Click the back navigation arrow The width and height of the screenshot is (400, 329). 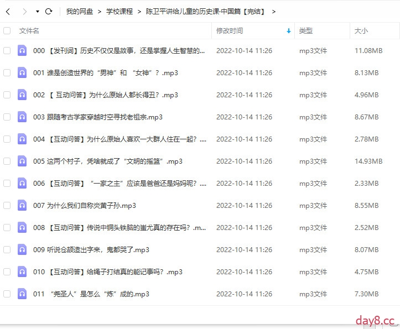8,11
